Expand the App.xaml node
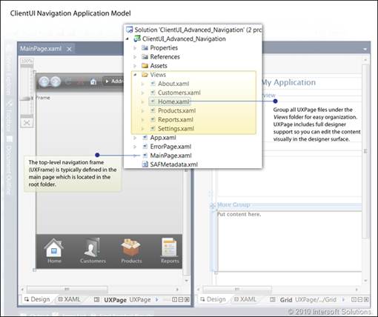 tap(135, 138)
